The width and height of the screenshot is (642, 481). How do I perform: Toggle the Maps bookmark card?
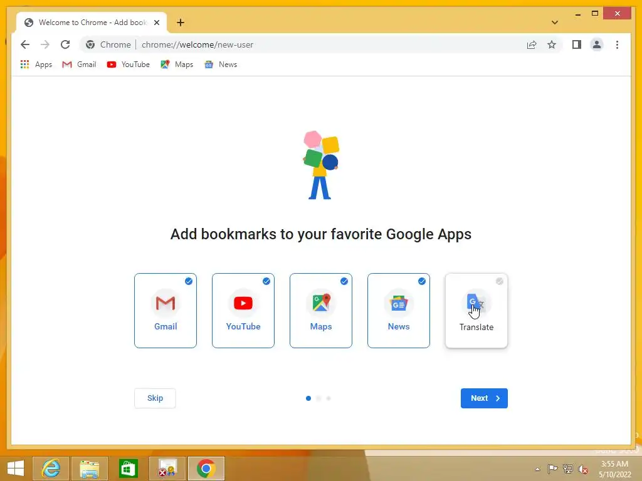click(321, 311)
